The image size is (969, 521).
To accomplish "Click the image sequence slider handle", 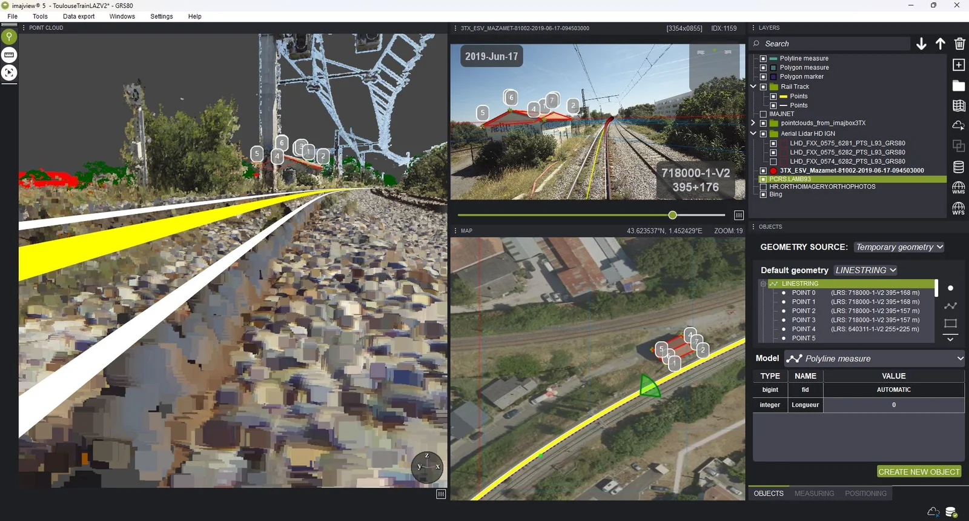I will (x=672, y=215).
